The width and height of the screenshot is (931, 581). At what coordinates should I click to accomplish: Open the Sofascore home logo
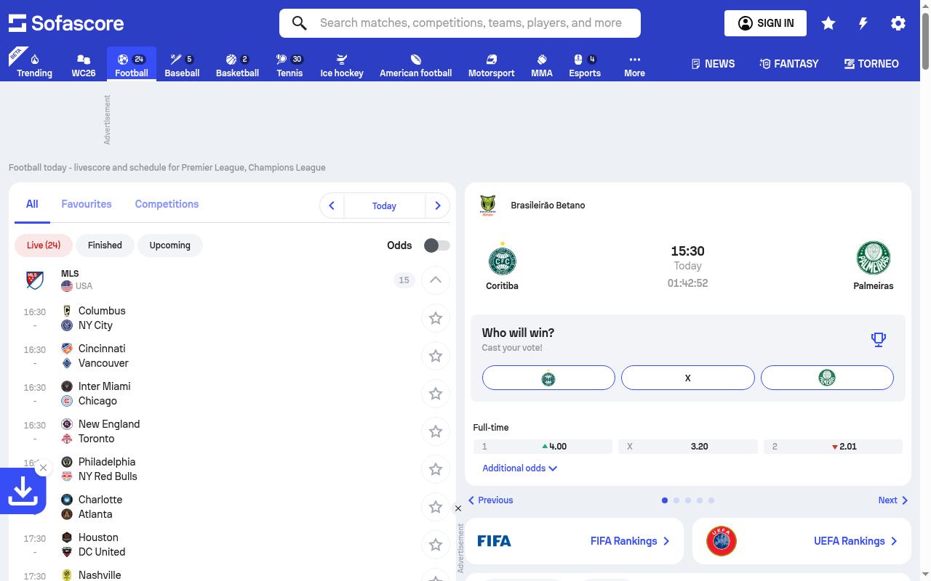point(66,23)
